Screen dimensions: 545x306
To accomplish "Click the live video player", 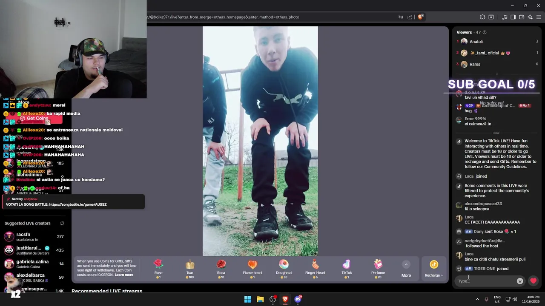I will click(x=260, y=141).
